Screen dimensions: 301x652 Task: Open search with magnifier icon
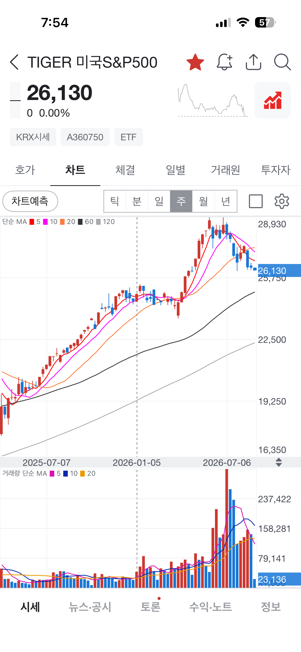pos(282,62)
